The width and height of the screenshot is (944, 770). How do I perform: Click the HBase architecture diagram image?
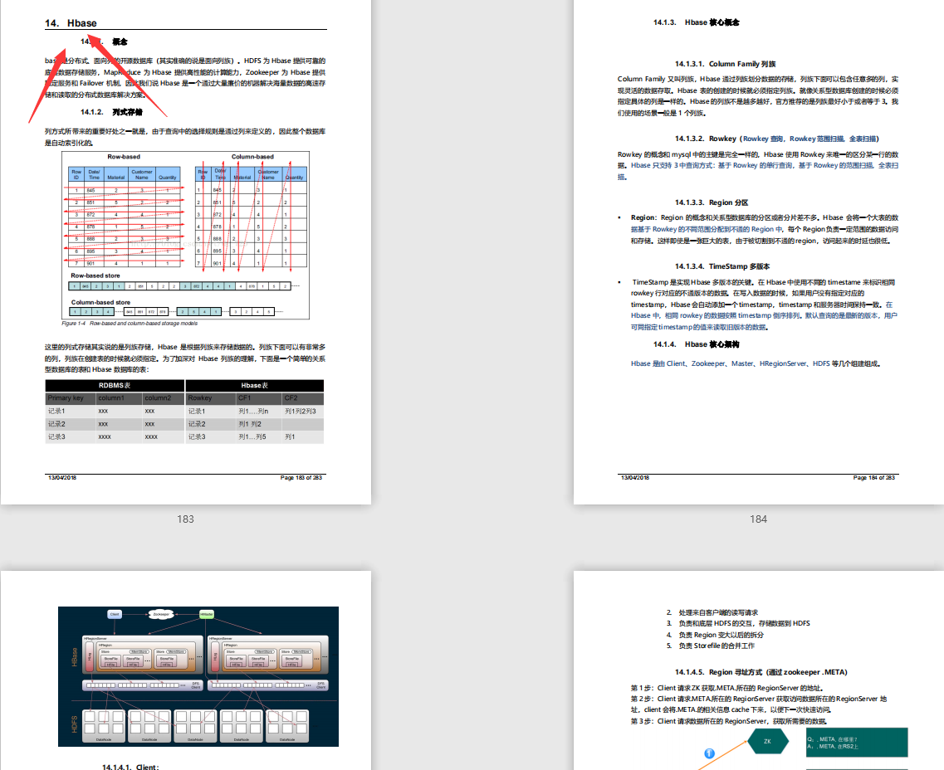[198, 676]
